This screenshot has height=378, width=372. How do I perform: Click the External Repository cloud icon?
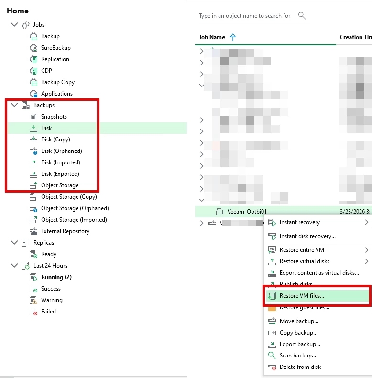pos(33,231)
